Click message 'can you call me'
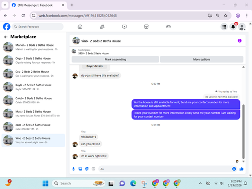252x189 pixels. click(91, 144)
